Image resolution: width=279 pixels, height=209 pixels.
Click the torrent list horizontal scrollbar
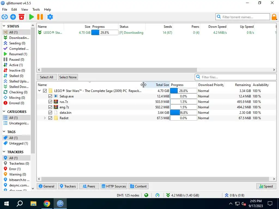[x=119, y=70]
